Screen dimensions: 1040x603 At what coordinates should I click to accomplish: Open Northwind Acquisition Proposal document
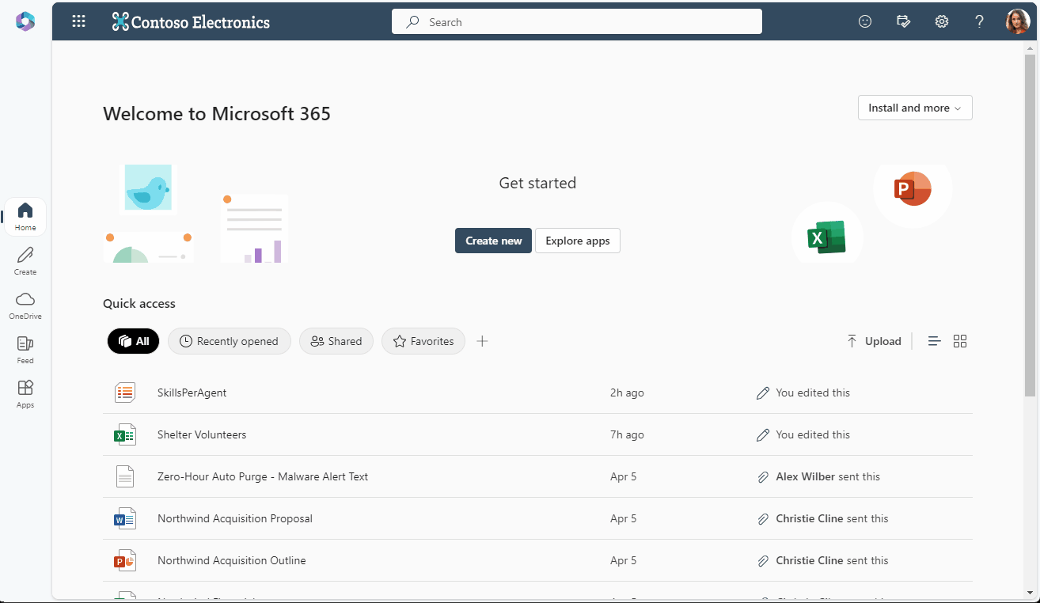tap(235, 518)
